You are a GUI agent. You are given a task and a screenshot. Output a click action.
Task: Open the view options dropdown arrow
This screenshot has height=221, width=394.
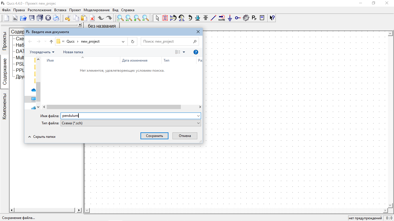pyautogui.click(x=184, y=52)
